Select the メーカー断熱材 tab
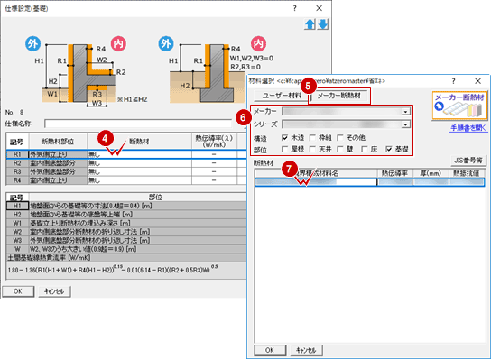491x359 pixels. tap(339, 96)
